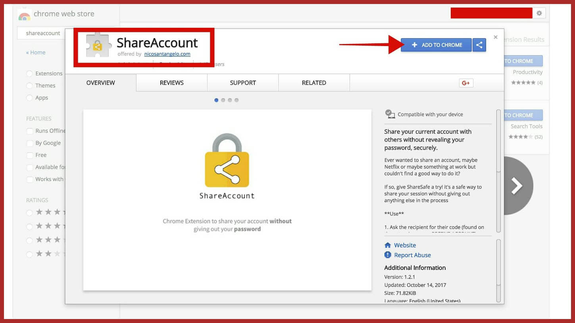Click the Chrome Web Store logo
The width and height of the screenshot is (575, 323).
pos(25,15)
